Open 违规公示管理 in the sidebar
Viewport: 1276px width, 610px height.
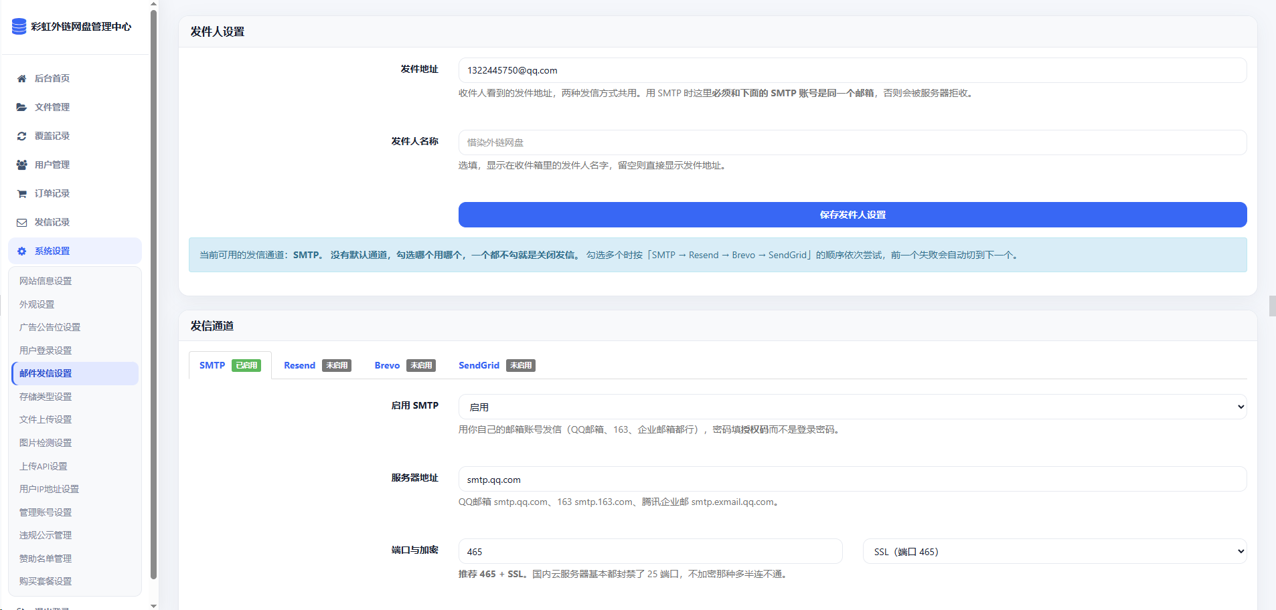click(x=46, y=535)
